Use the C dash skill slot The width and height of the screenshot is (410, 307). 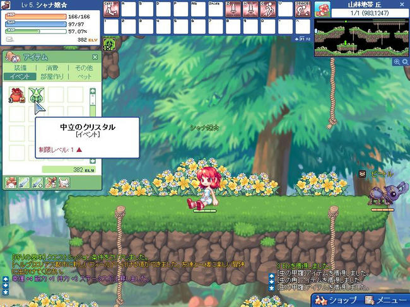(x=268, y=9)
